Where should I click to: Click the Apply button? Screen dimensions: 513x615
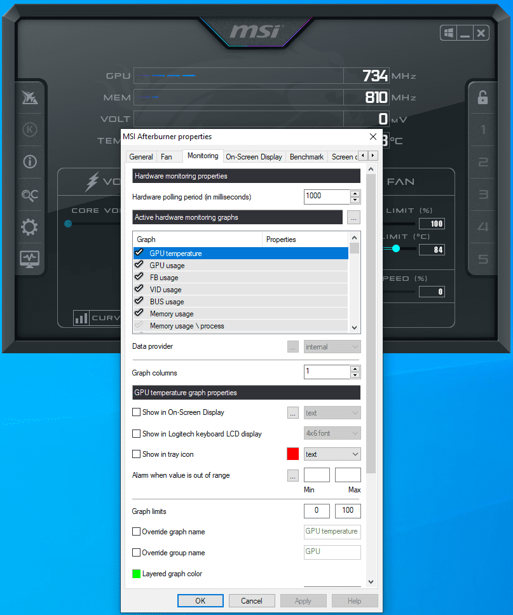pos(303,601)
